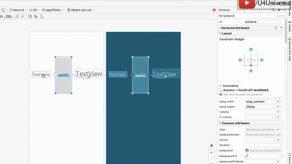Remove declared attribute with minus icon

[x=282, y=28]
